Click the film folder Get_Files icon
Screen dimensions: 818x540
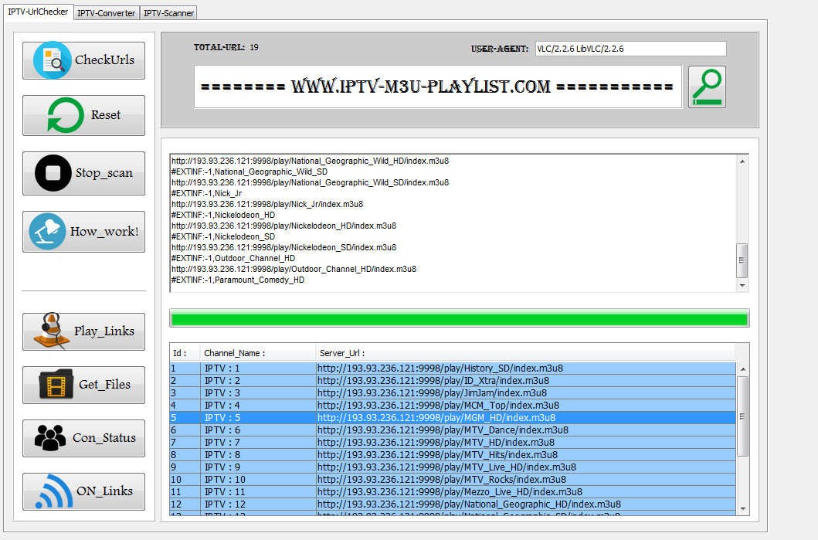(56, 385)
